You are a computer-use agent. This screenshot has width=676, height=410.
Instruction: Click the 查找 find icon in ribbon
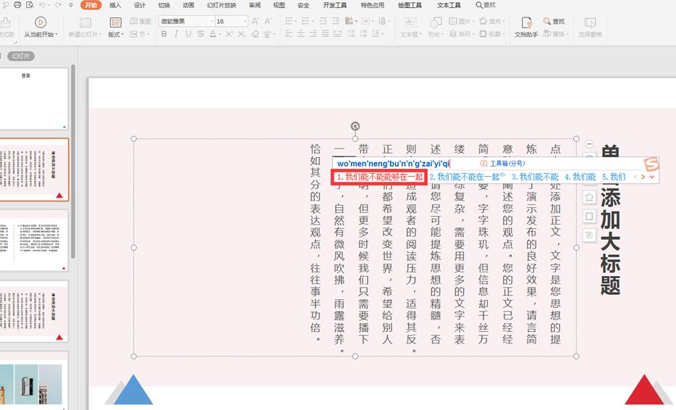coord(547,21)
